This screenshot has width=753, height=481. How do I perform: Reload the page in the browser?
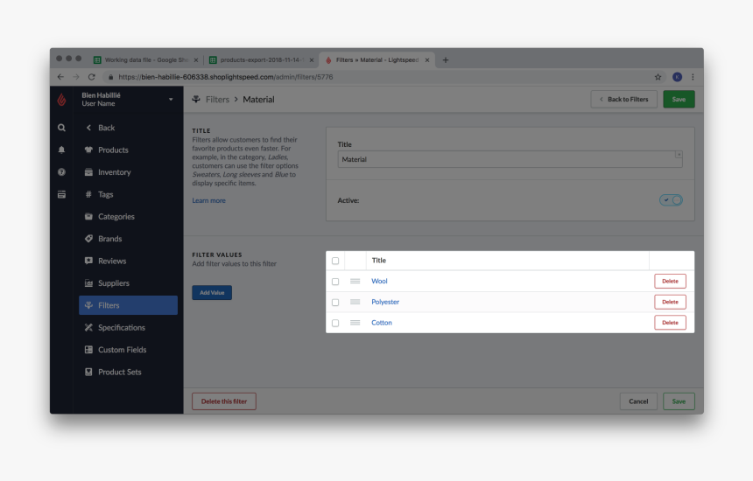pos(91,77)
